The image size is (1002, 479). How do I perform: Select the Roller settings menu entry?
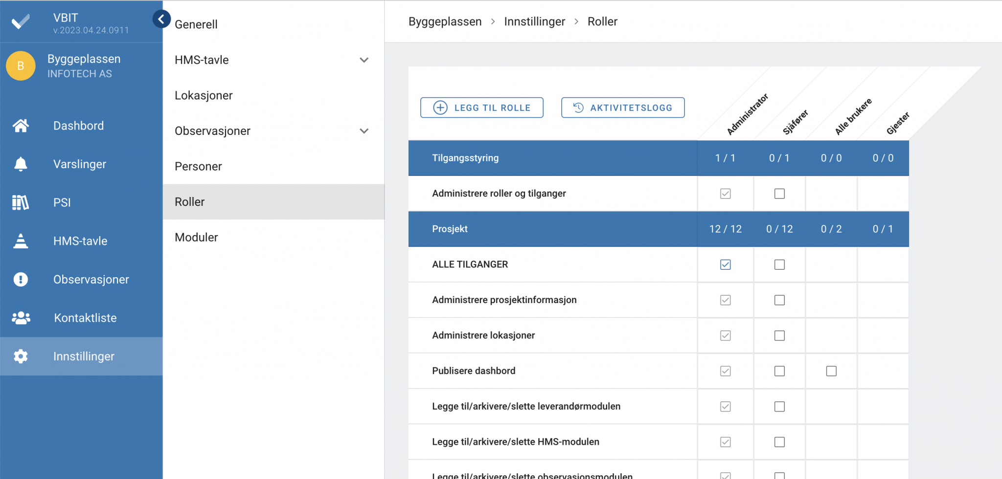click(x=190, y=201)
